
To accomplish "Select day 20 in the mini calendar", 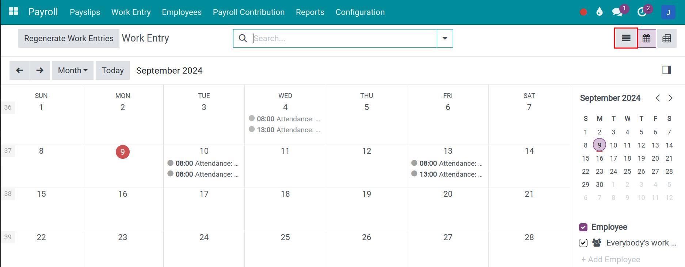I will [655, 158].
